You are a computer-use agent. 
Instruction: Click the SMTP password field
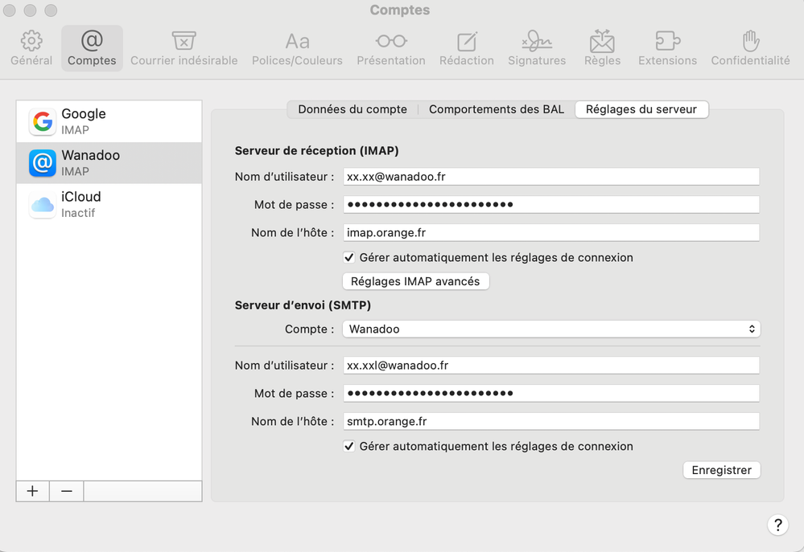(x=551, y=393)
